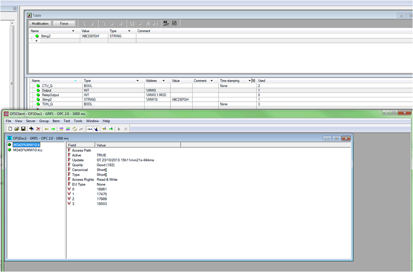Expand columns with the plus box beside Time stamping
The image size is (413, 272).
click(254, 81)
